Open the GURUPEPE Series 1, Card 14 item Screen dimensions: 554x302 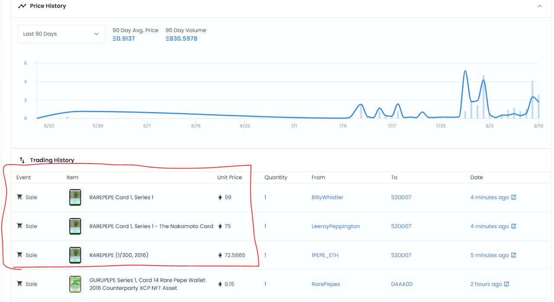[x=147, y=284]
